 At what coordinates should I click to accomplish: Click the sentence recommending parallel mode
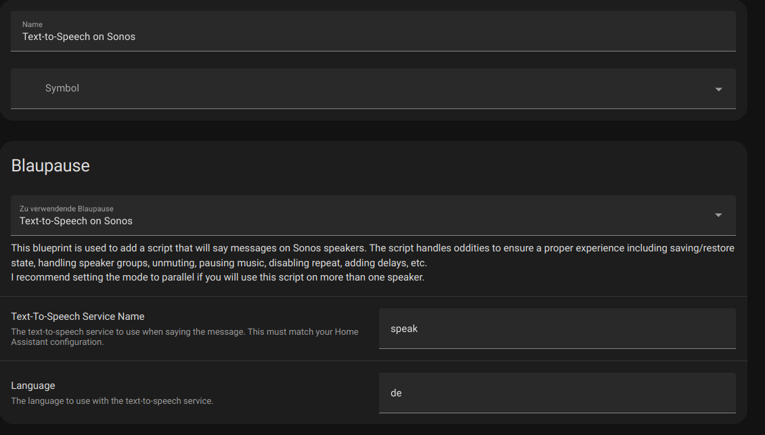click(218, 276)
